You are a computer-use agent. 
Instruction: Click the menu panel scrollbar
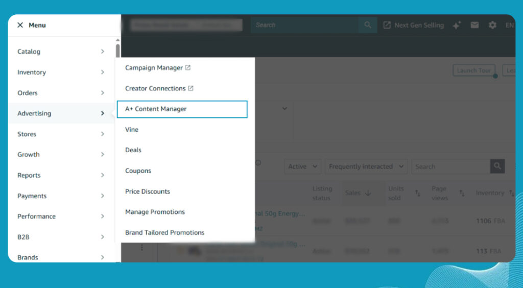[x=118, y=51]
